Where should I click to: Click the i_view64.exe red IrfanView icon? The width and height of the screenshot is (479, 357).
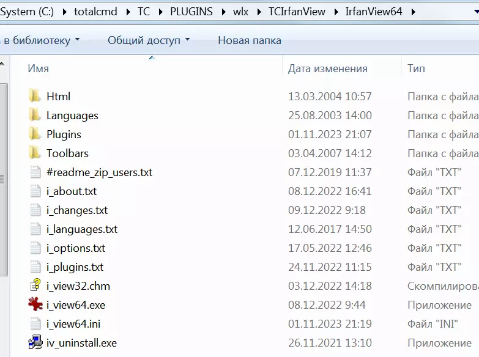click(x=35, y=305)
